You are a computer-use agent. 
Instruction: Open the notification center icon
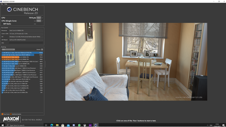click(x=224, y=125)
